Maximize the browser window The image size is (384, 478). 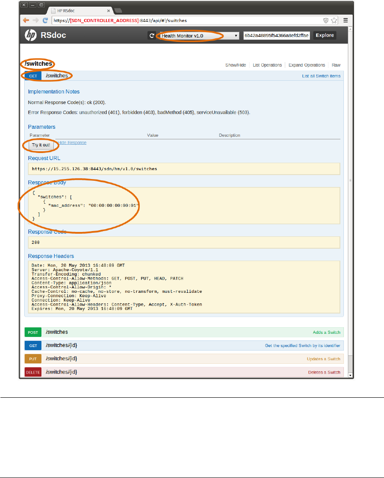(x=41, y=5)
